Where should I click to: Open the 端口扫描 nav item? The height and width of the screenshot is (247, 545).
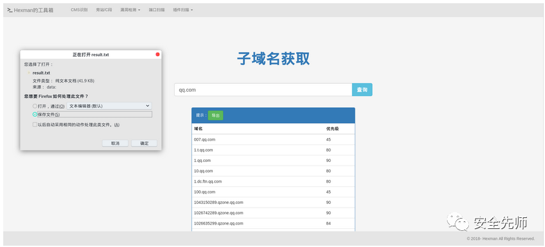(x=157, y=10)
